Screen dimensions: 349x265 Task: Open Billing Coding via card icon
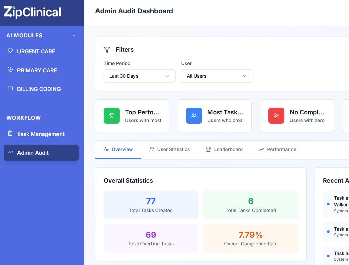10,89
